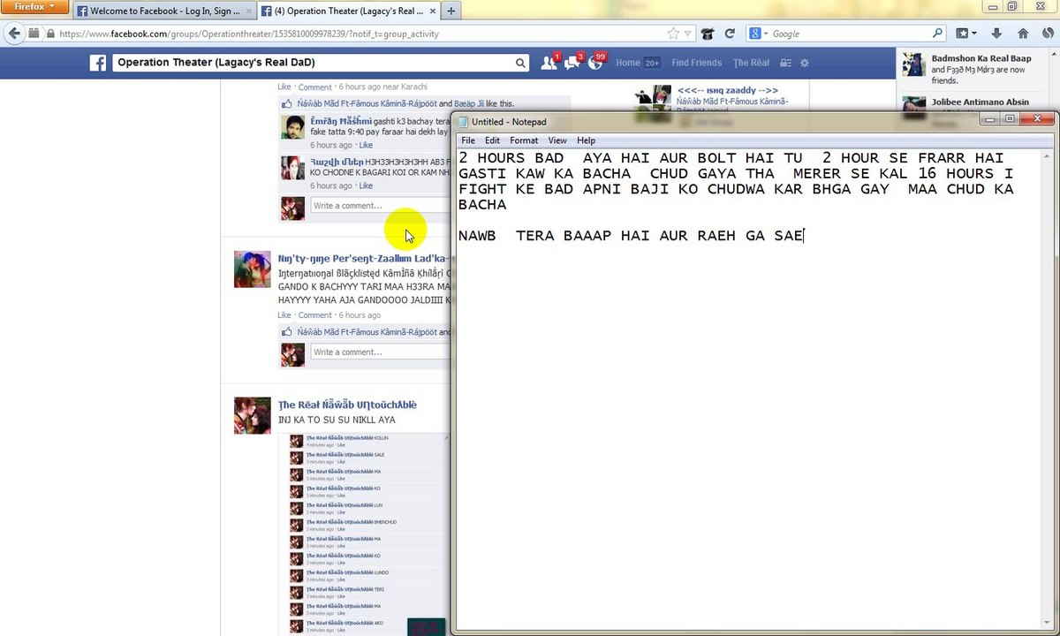Open The Real Nawab Untouchable post author
Image resolution: width=1060 pixels, height=636 pixels.
[347, 405]
